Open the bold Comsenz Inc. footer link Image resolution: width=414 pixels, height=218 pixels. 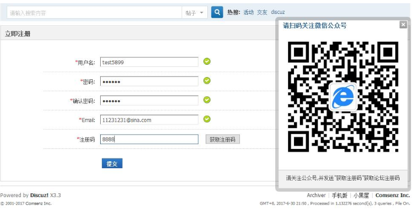coord(393,196)
